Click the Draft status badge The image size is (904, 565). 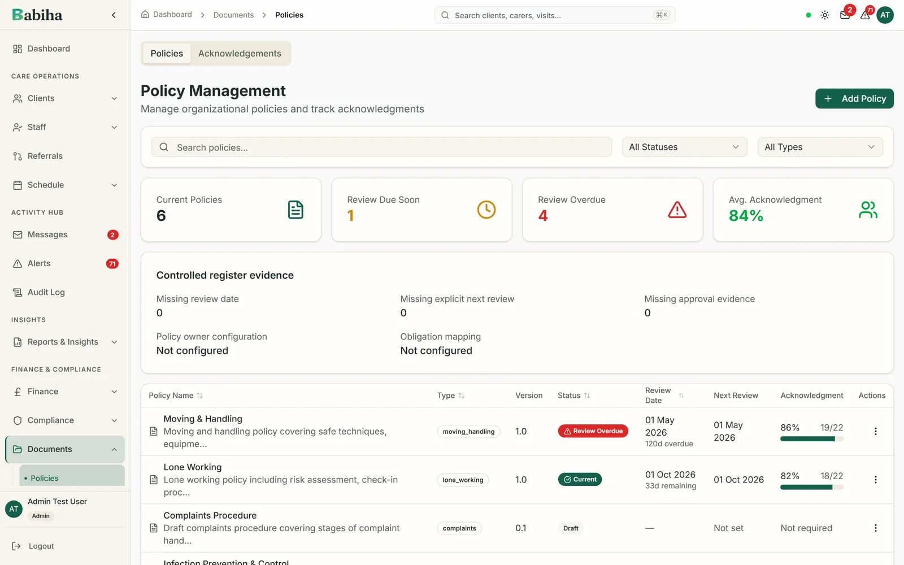[x=571, y=528]
